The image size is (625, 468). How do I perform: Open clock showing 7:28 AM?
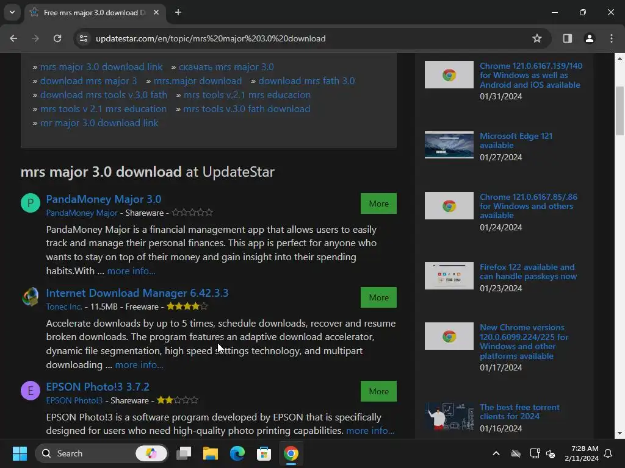pyautogui.click(x=582, y=453)
